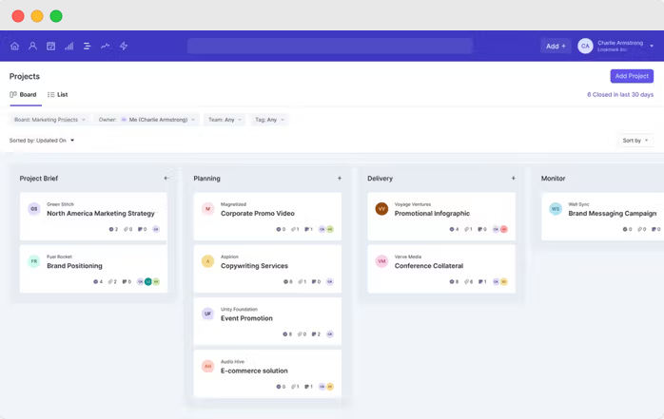The height and width of the screenshot is (419, 664).
Task: Open the Copywriting Services project
Action: point(254,266)
